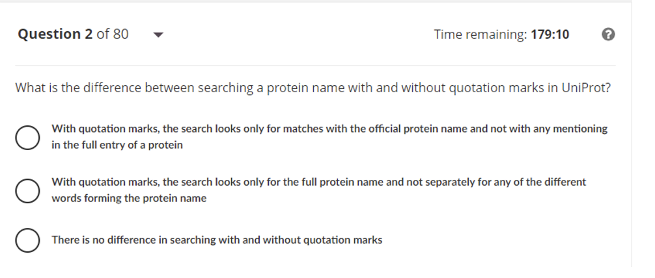The width and height of the screenshot is (655, 278).
Task: Click 'in the full entry of a protein' text
Action: (117, 145)
